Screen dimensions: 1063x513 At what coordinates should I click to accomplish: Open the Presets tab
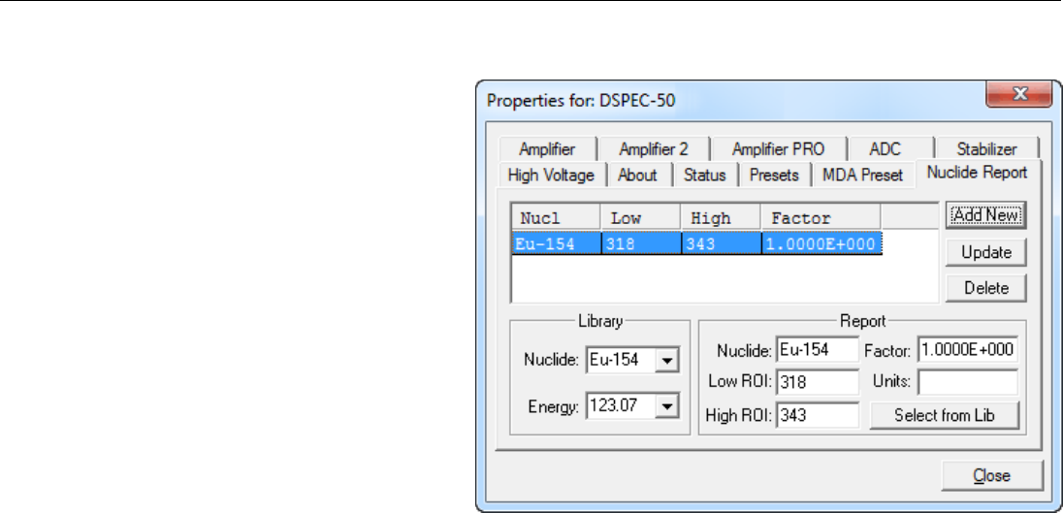774,175
